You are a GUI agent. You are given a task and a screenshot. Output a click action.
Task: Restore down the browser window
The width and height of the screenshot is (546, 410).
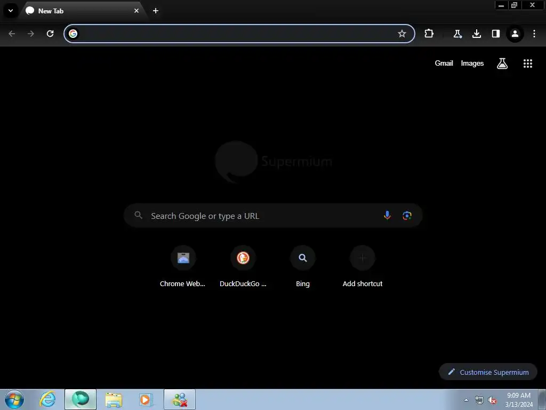click(x=515, y=5)
